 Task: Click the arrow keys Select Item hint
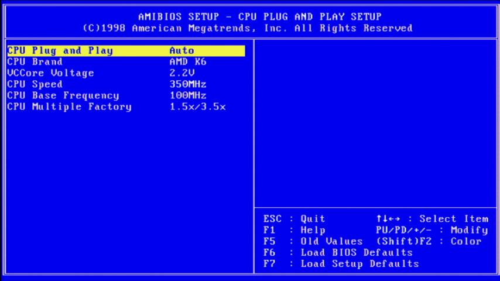click(432, 219)
